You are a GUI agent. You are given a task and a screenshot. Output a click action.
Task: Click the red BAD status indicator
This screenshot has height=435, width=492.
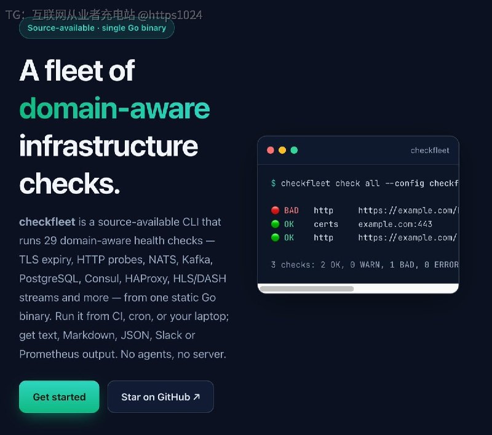tap(275, 210)
